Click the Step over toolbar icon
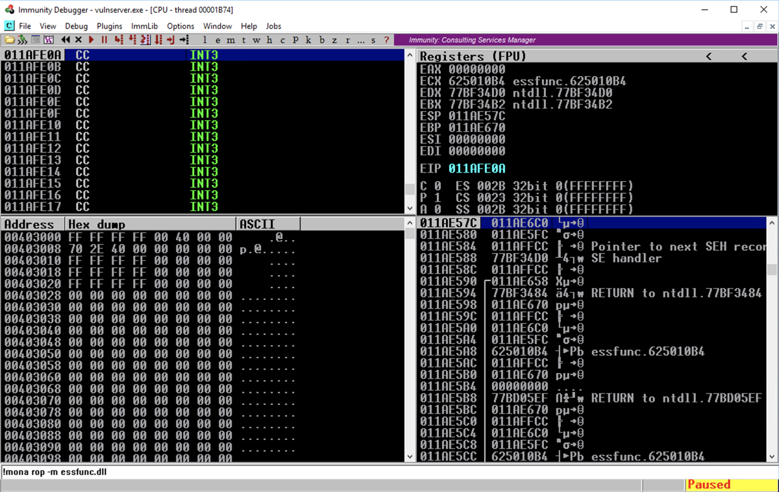This screenshot has width=779, height=492. click(x=132, y=40)
